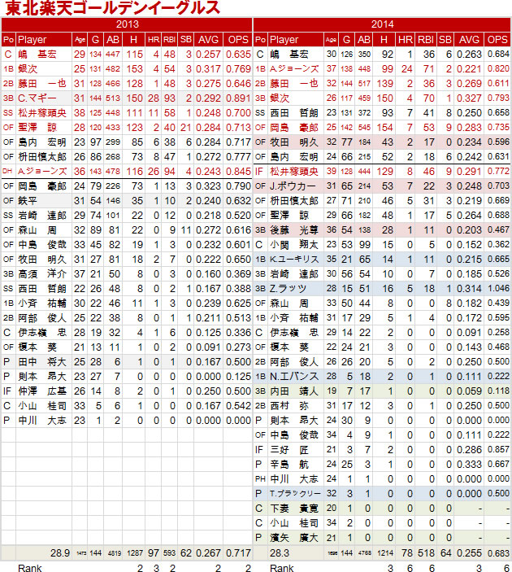
Task: Select the SB column header in 2013 table
Action: [186, 39]
